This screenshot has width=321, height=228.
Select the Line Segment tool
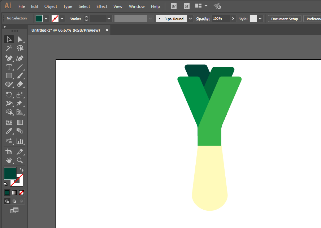coord(20,67)
